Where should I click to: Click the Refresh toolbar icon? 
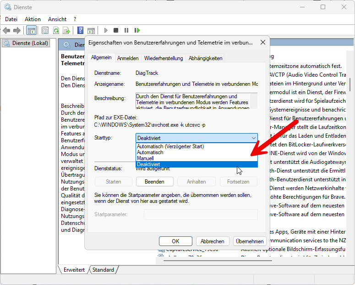(x=56, y=30)
